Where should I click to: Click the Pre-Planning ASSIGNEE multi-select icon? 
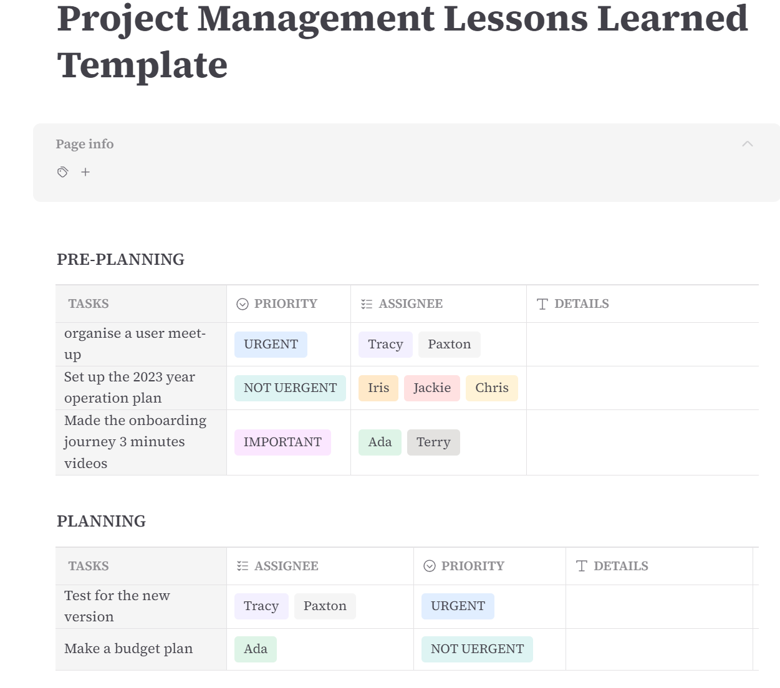[x=367, y=304]
